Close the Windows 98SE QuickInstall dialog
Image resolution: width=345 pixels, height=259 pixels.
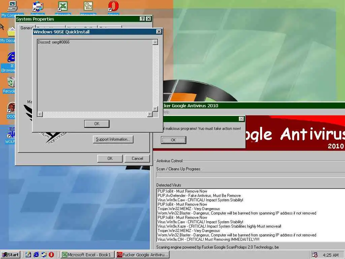click(159, 32)
